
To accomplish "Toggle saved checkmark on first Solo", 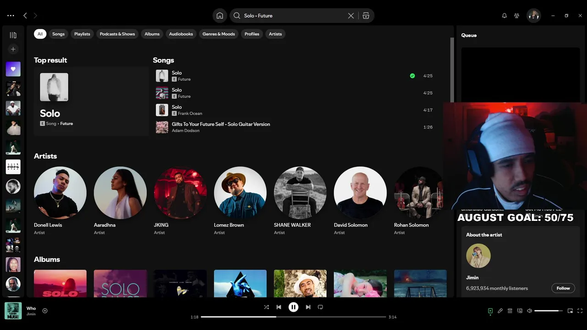I will pos(412,76).
